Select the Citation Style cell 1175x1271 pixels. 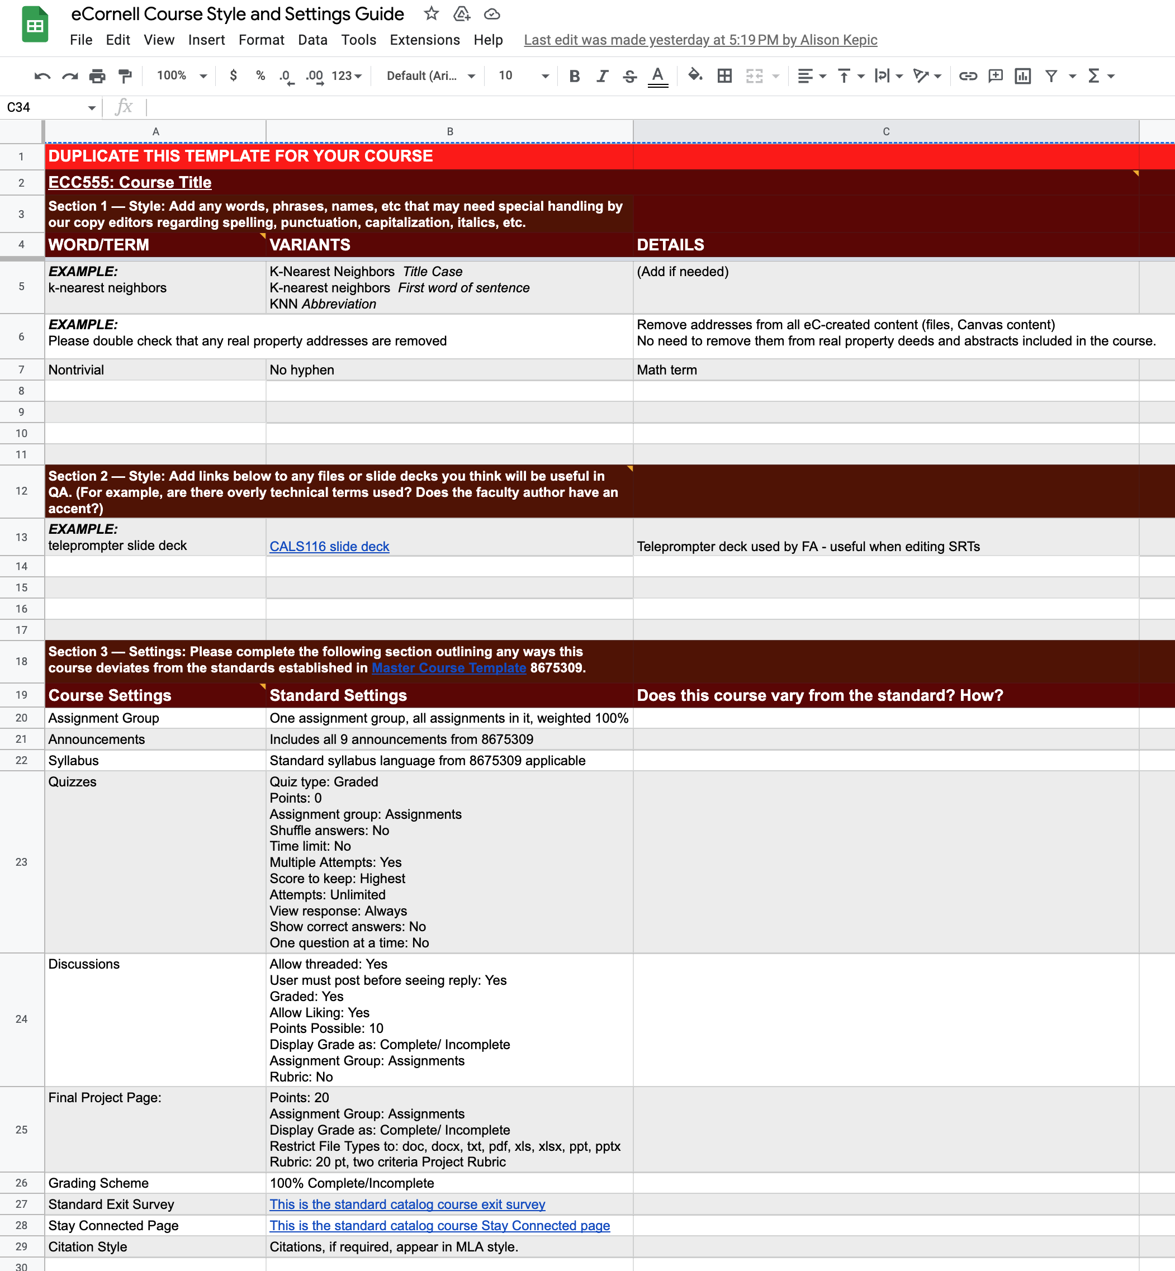[155, 1247]
